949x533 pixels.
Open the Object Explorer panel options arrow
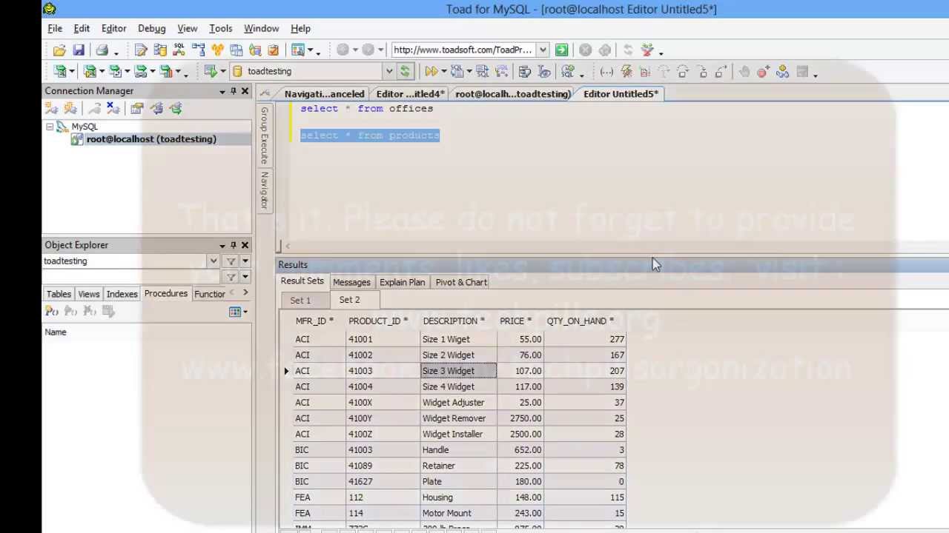(x=222, y=245)
